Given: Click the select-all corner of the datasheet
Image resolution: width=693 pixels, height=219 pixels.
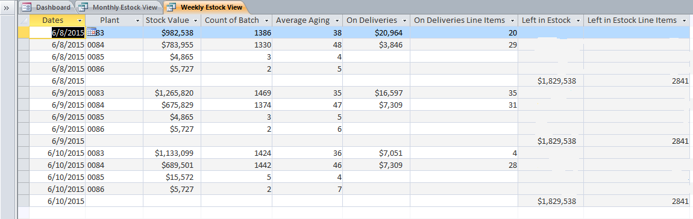Looking at the screenshot, I should click(x=24, y=20).
